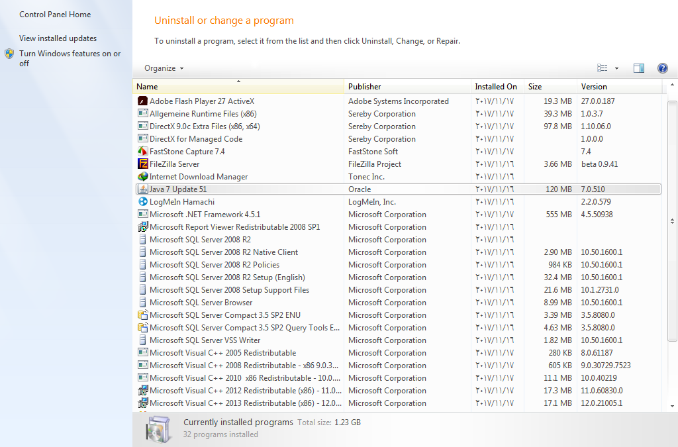Sort programs by the Publisher column header
Image resolution: width=678 pixels, height=447 pixels.
point(407,87)
